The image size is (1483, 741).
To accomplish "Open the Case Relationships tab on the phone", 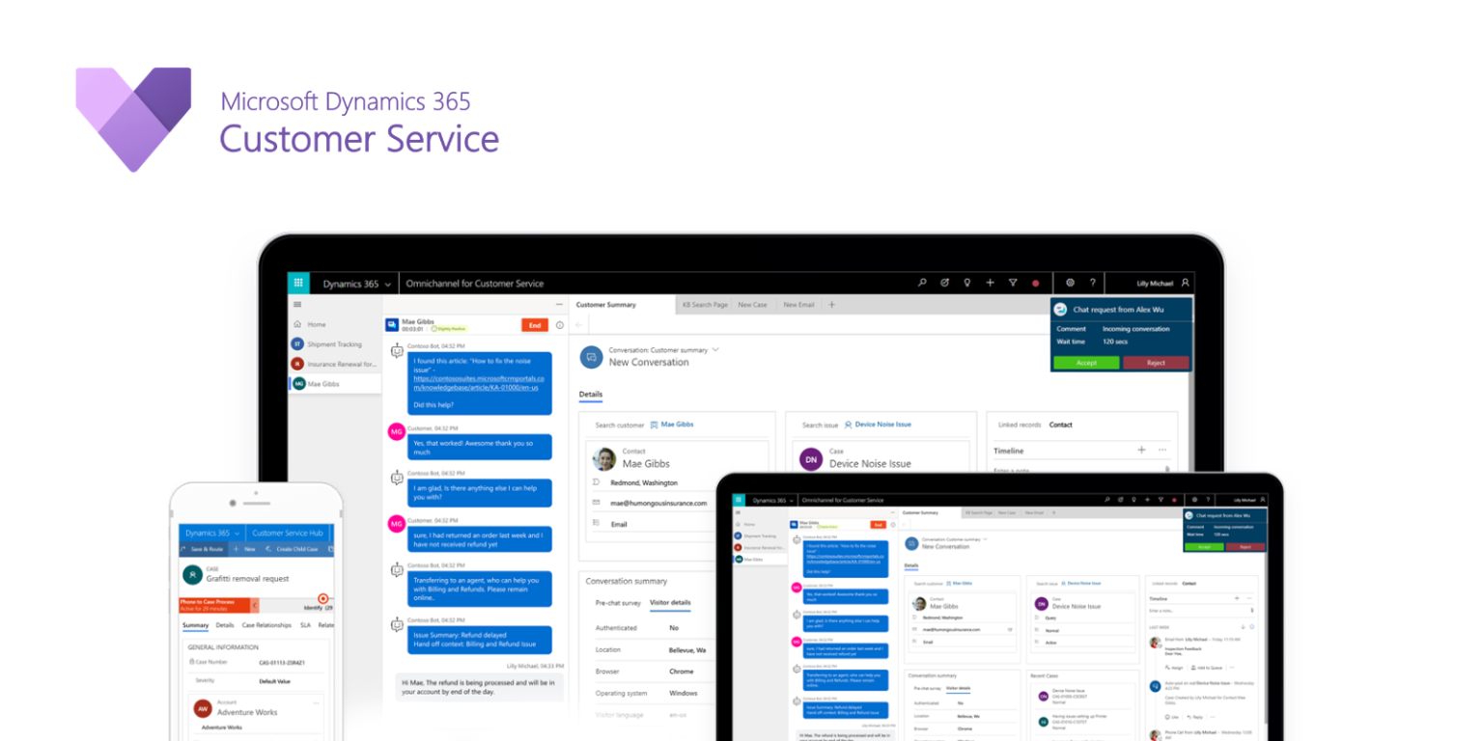I will (x=266, y=625).
